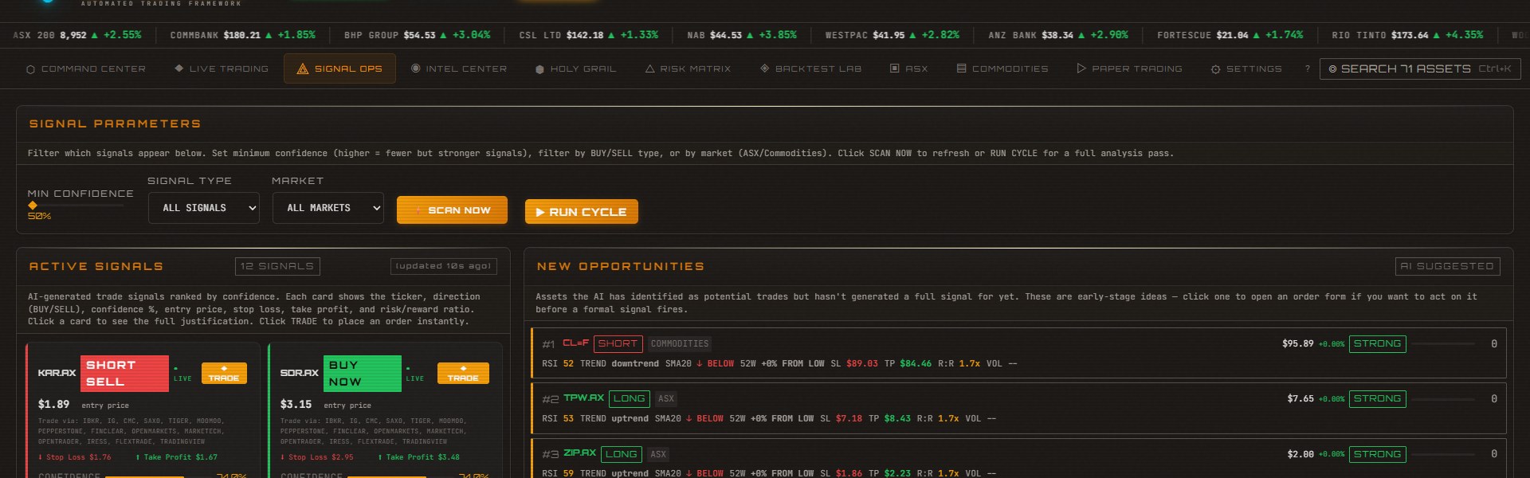Click the STRONG badge on ZIP.AX row
Viewport: 1530px width, 478px height.
coord(1377,454)
